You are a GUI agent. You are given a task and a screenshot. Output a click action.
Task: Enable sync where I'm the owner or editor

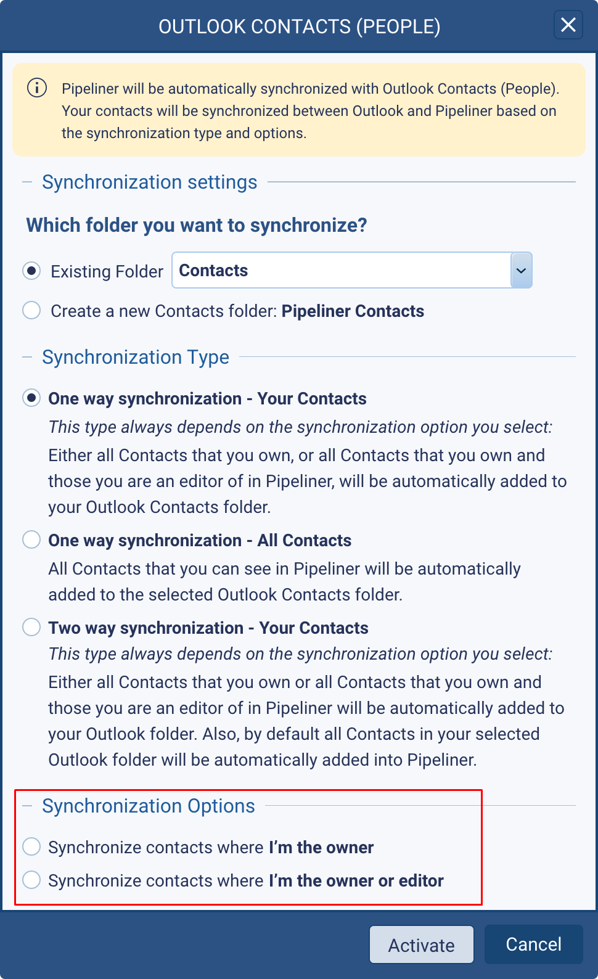tap(31, 880)
